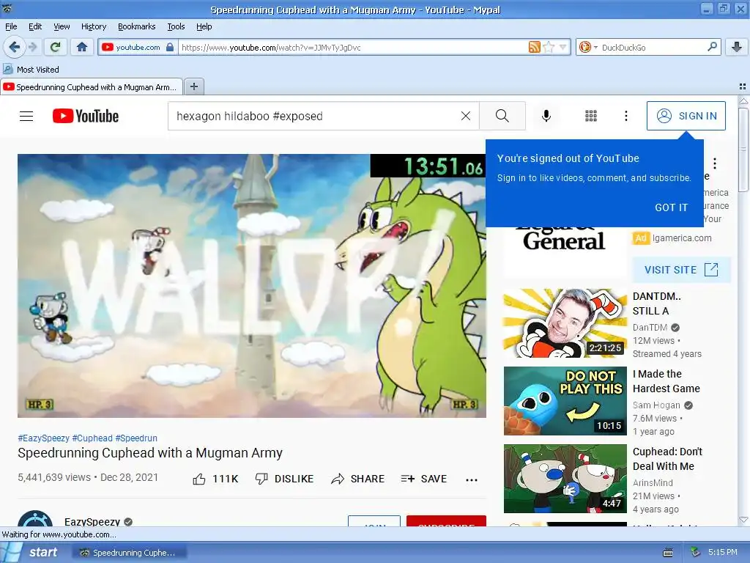Click the #Speedrun hashtag link
Viewport: 750px width, 563px height.
(x=136, y=438)
